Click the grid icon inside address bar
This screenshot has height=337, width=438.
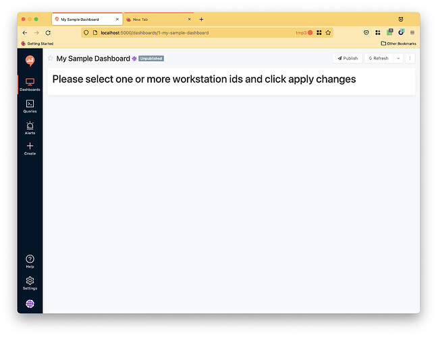click(319, 32)
